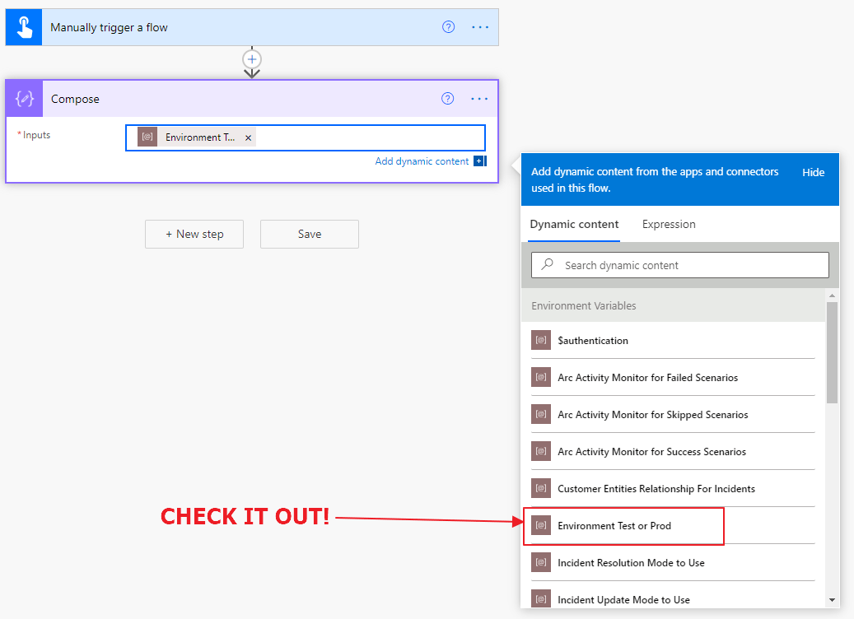Choose Environment Test or Prod variable
This screenshot has width=854, height=619.
tap(614, 526)
